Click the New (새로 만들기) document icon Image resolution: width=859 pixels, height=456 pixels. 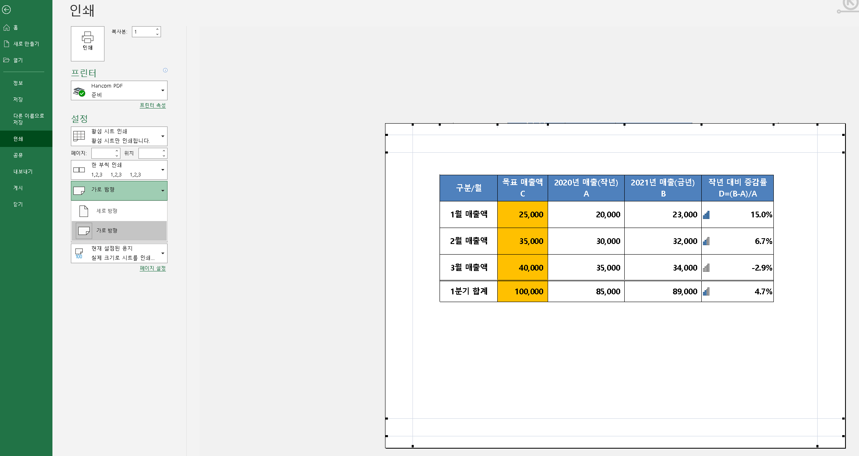(7, 44)
